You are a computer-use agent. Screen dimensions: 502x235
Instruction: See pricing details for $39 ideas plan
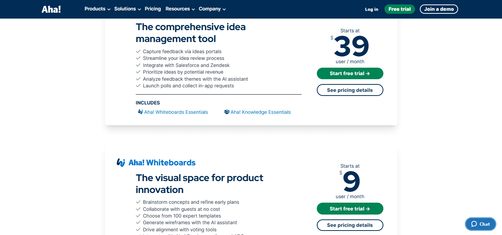(x=350, y=90)
